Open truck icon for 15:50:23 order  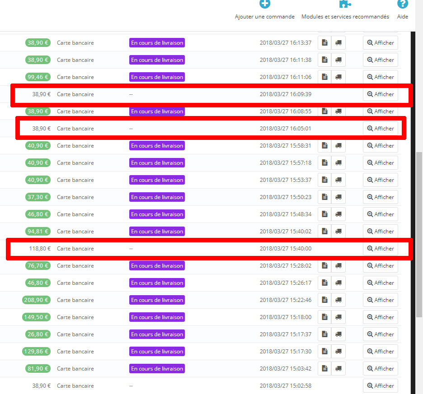click(338, 197)
